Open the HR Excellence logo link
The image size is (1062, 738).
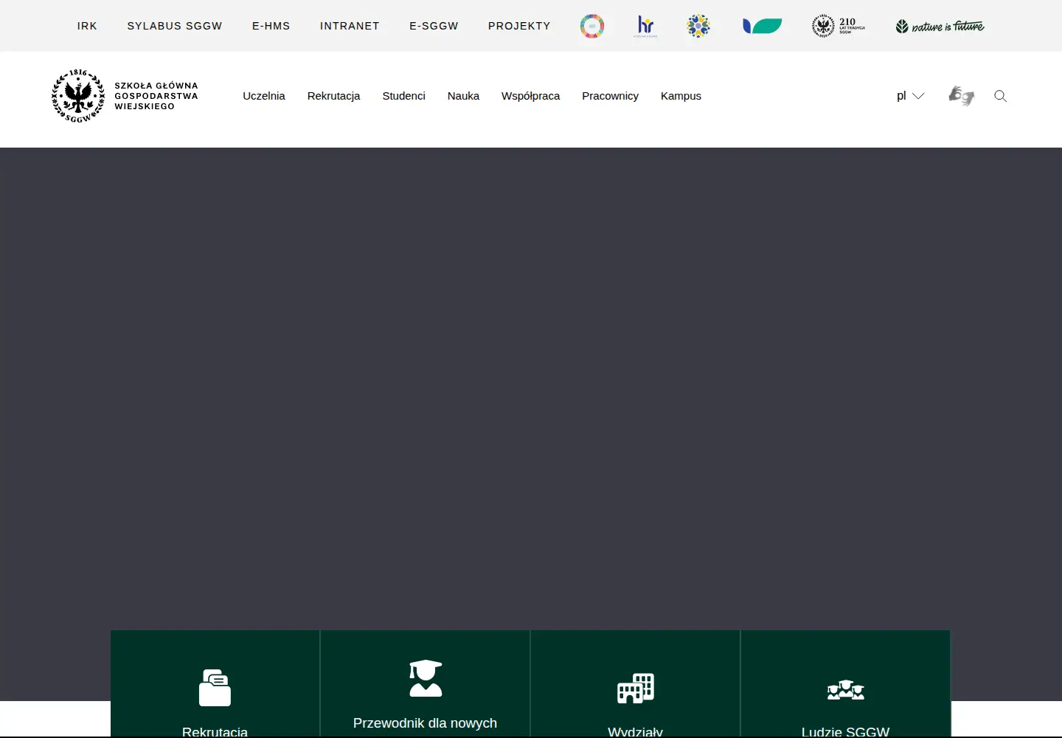[x=645, y=26]
